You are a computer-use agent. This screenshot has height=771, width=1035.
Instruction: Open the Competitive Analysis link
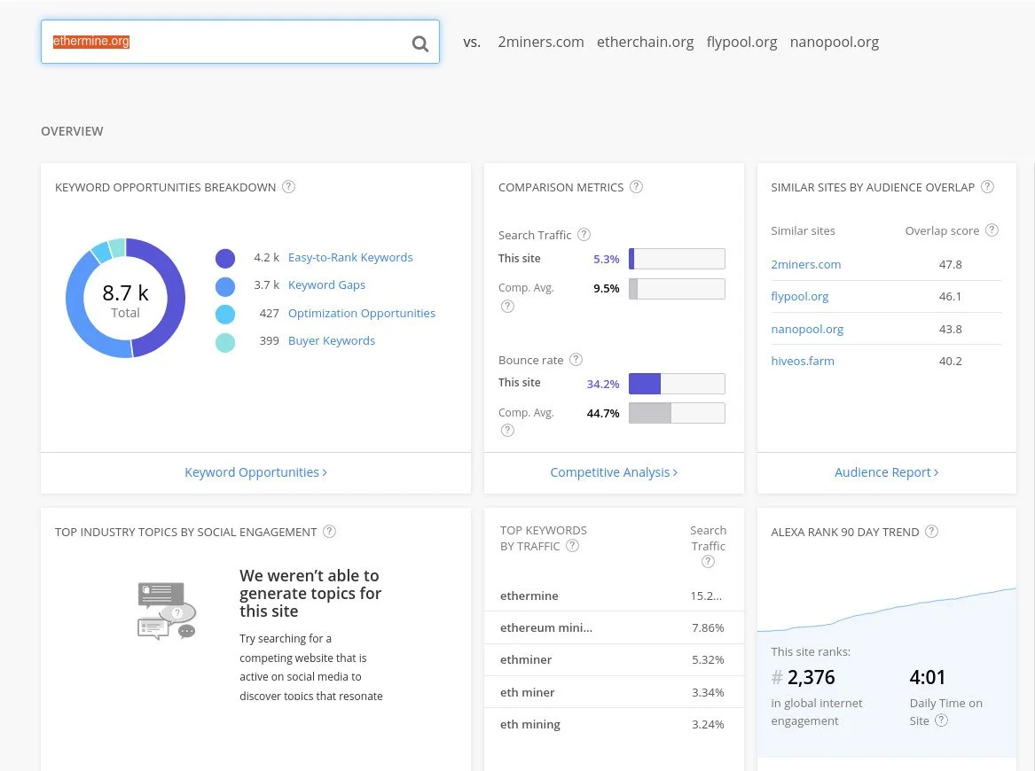(614, 472)
